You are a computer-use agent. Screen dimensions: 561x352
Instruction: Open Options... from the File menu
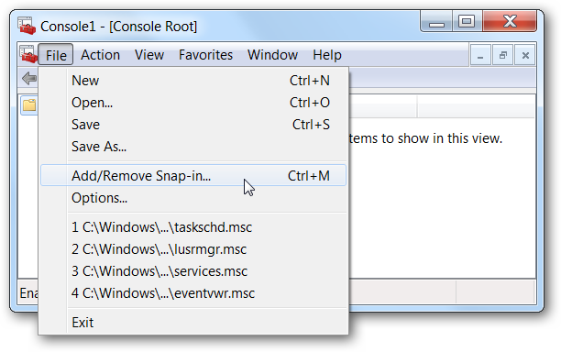[x=193, y=198]
